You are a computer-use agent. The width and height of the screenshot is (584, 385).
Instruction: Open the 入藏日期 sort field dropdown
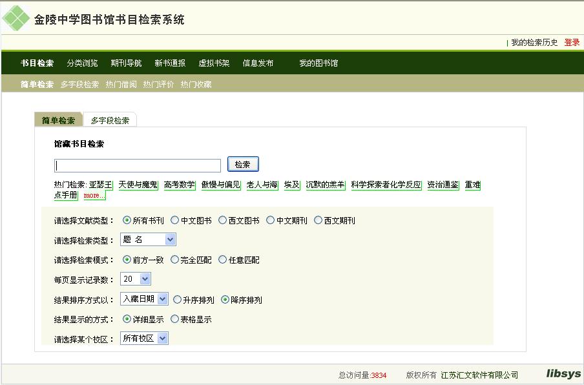(144, 298)
